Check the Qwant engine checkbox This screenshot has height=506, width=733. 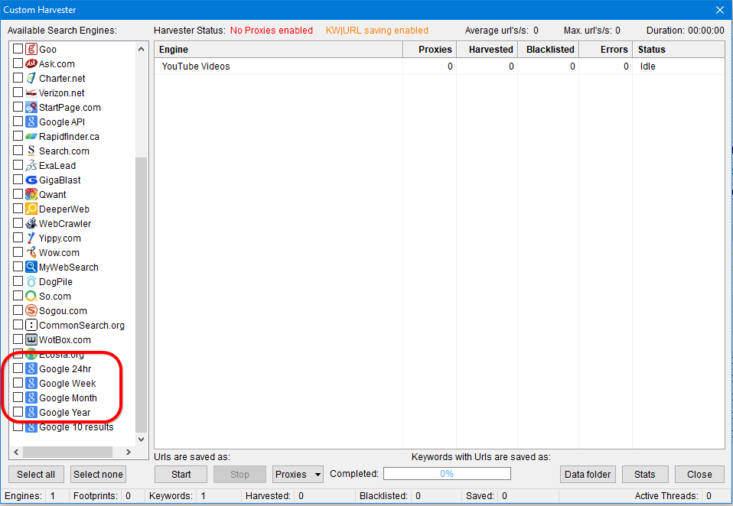tap(18, 193)
